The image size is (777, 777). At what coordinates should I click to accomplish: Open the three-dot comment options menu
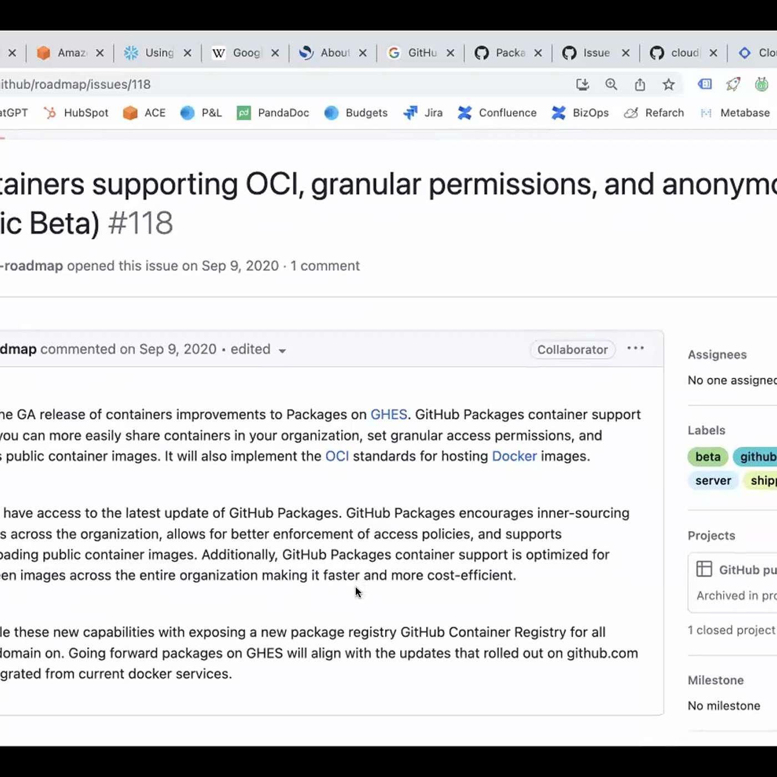click(x=635, y=349)
